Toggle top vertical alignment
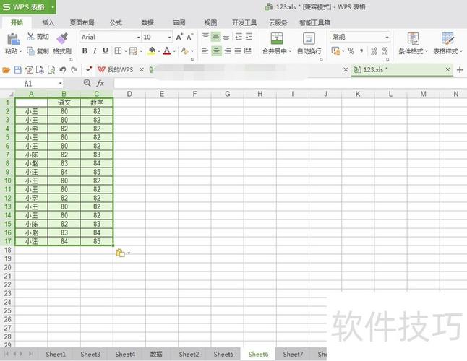The height and width of the screenshot is (361, 467). 205,37
